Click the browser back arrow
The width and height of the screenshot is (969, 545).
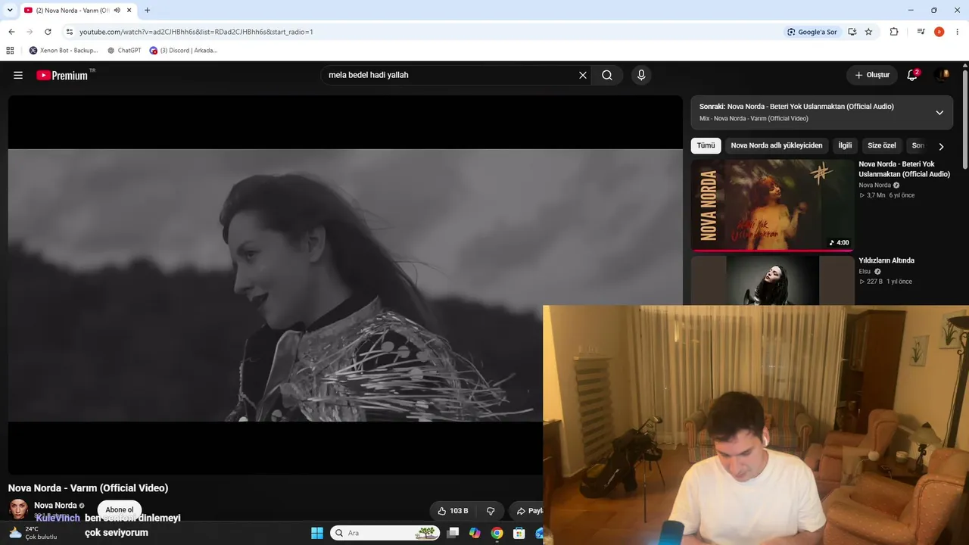pos(11,32)
